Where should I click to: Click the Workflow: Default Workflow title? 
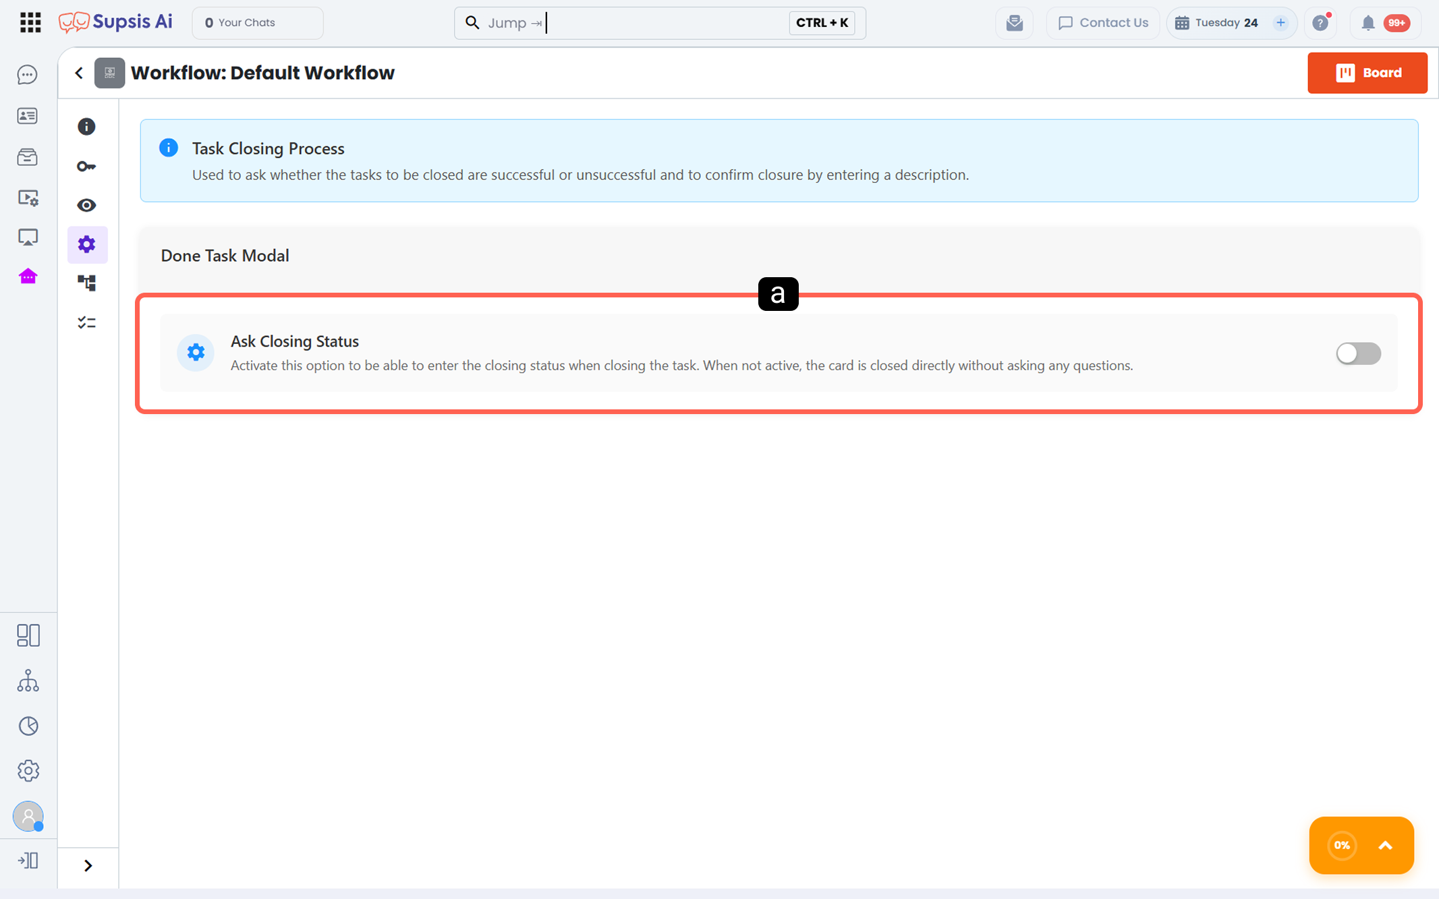(262, 73)
